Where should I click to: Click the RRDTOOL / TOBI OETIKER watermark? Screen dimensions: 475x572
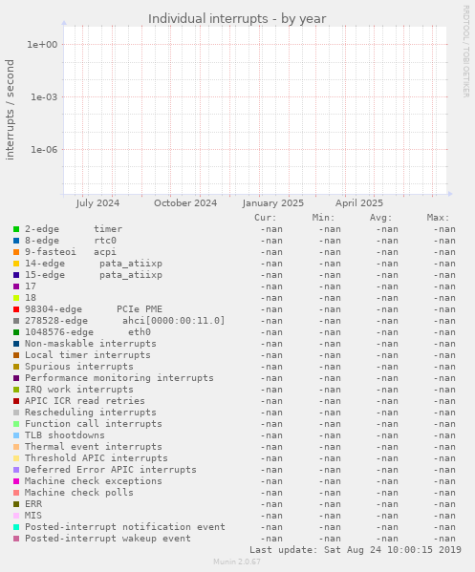click(466, 51)
